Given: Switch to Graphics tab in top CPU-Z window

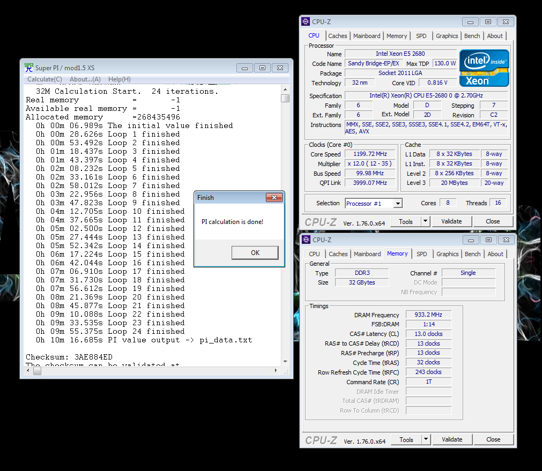Looking at the screenshot, I should tap(447, 36).
